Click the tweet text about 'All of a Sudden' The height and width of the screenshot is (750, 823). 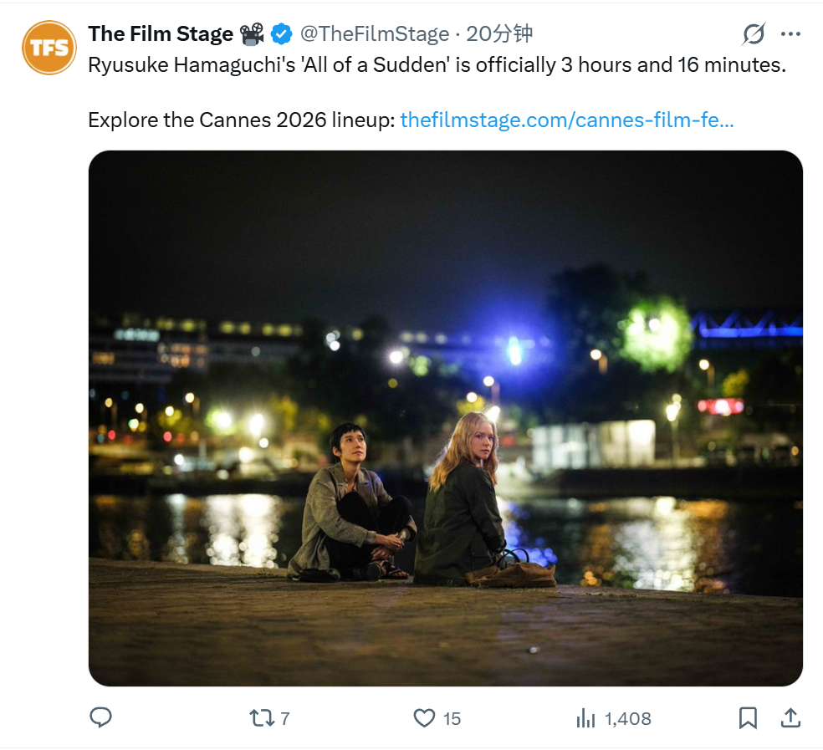[x=437, y=65]
